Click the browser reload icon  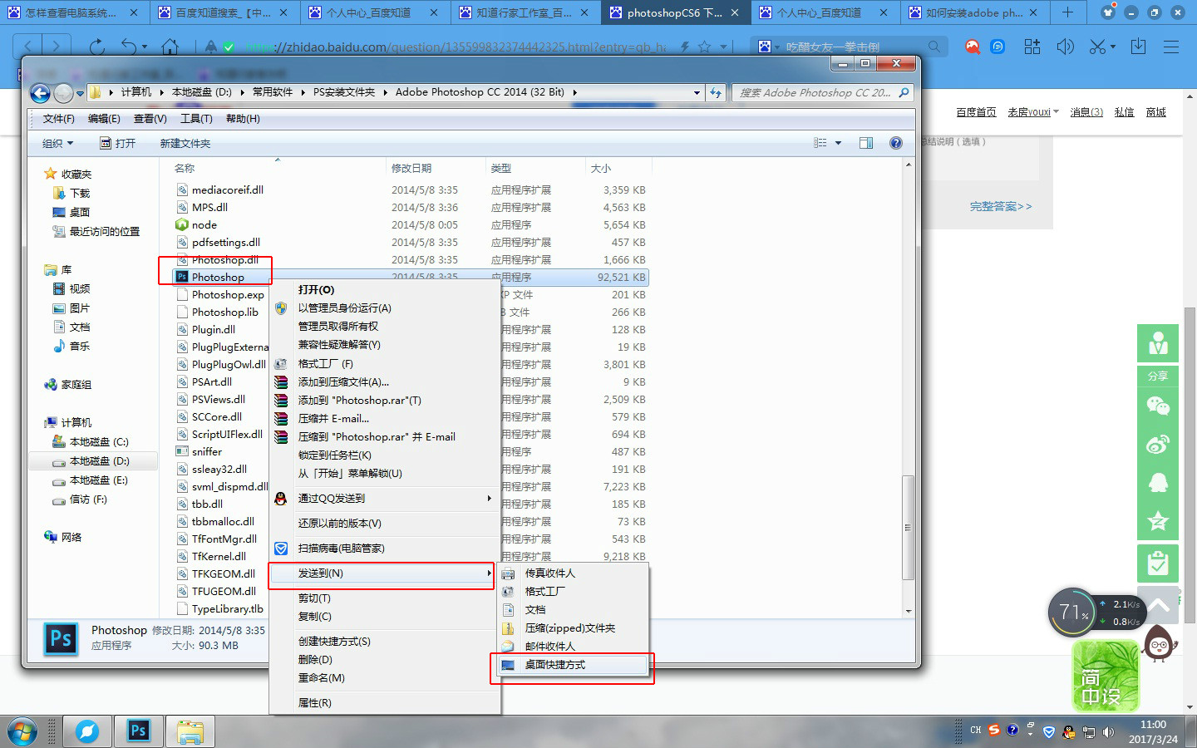97,47
